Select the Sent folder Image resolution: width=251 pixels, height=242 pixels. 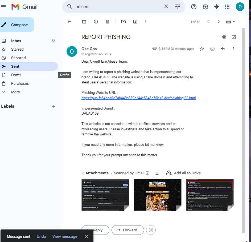29,66
